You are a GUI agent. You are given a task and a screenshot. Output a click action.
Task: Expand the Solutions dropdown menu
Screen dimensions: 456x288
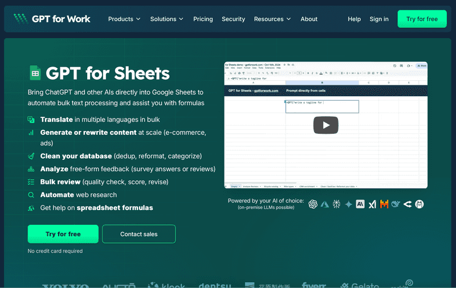166,19
